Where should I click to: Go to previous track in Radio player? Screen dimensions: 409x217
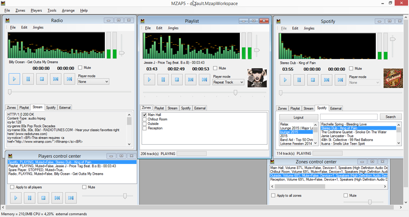coord(55,79)
